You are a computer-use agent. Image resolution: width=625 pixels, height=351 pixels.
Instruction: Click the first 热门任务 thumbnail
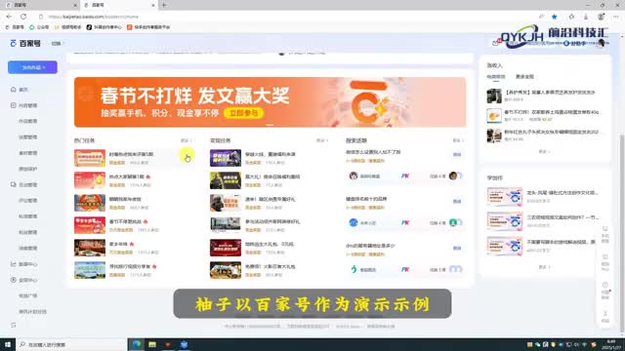coord(90,158)
